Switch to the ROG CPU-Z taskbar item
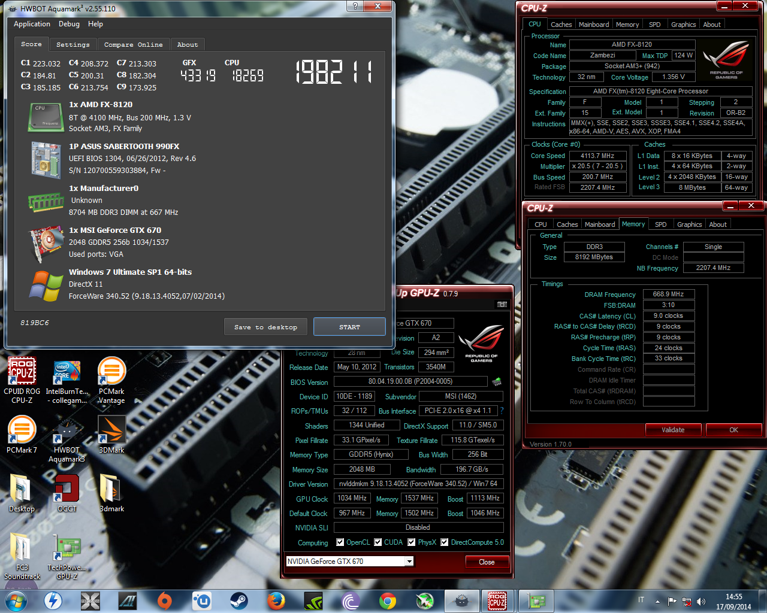Viewport: 767px width, 613px height. pyautogui.click(x=497, y=600)
